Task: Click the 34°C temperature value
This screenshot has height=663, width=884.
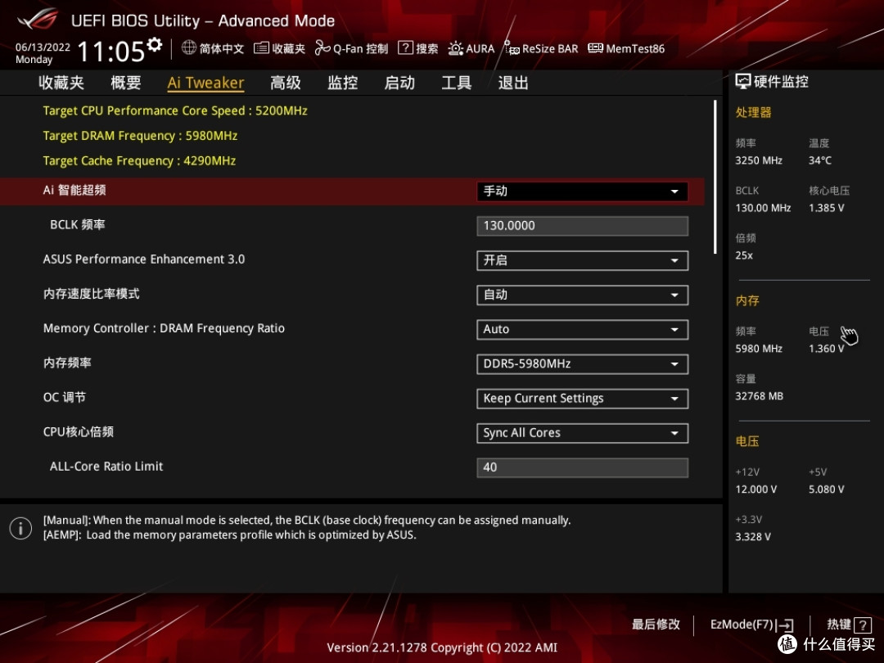Action: click(x=819, y=160)
